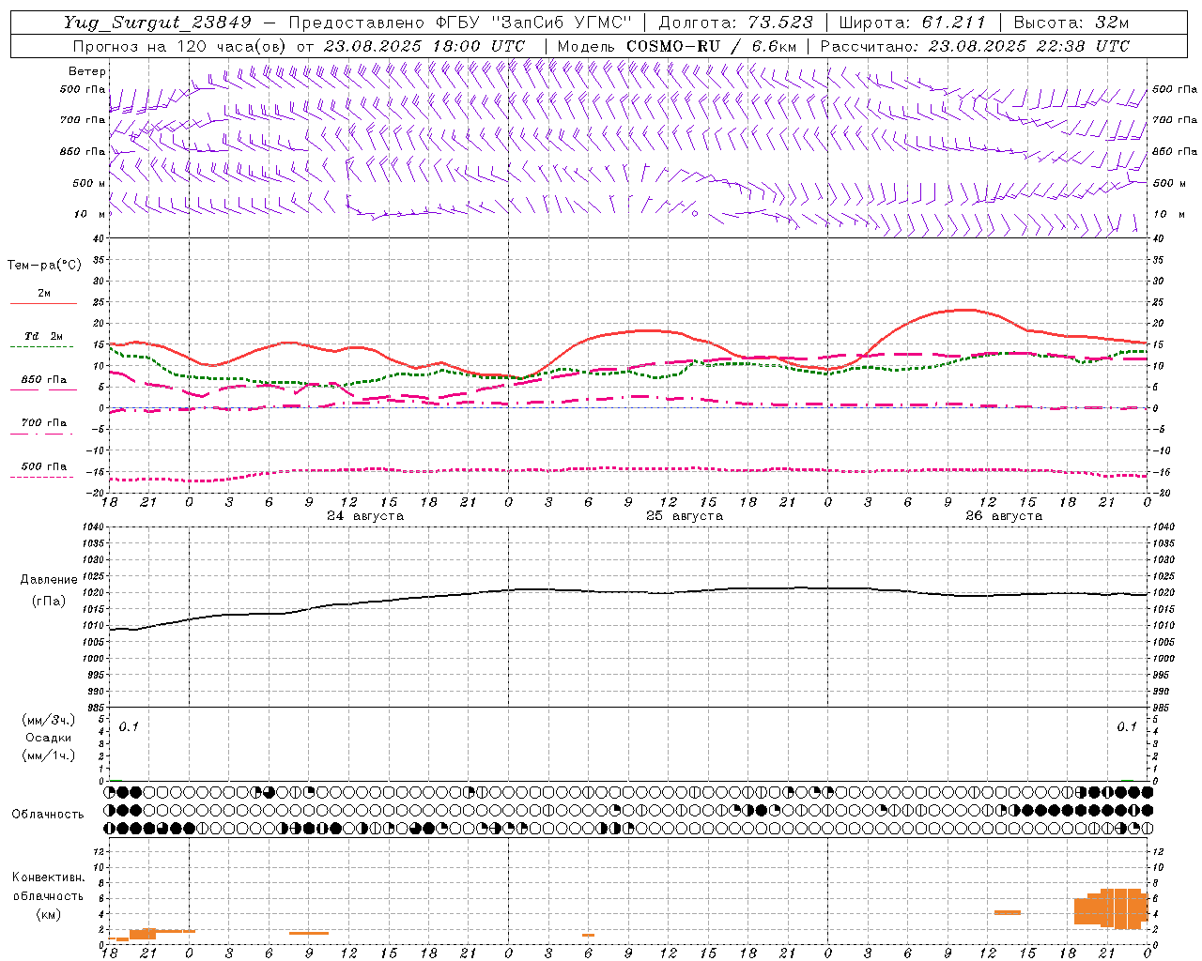
Task: Click the 26 августа date label
Action: click(1004, 516)
